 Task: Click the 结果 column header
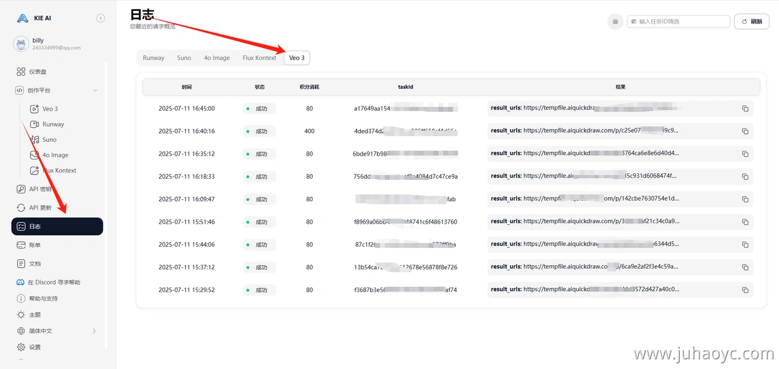(620, 87)
